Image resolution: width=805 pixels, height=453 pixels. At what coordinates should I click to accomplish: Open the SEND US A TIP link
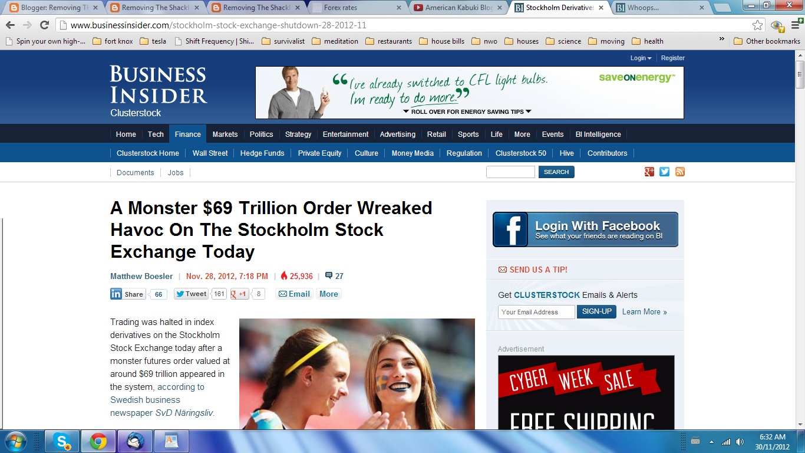533,270
